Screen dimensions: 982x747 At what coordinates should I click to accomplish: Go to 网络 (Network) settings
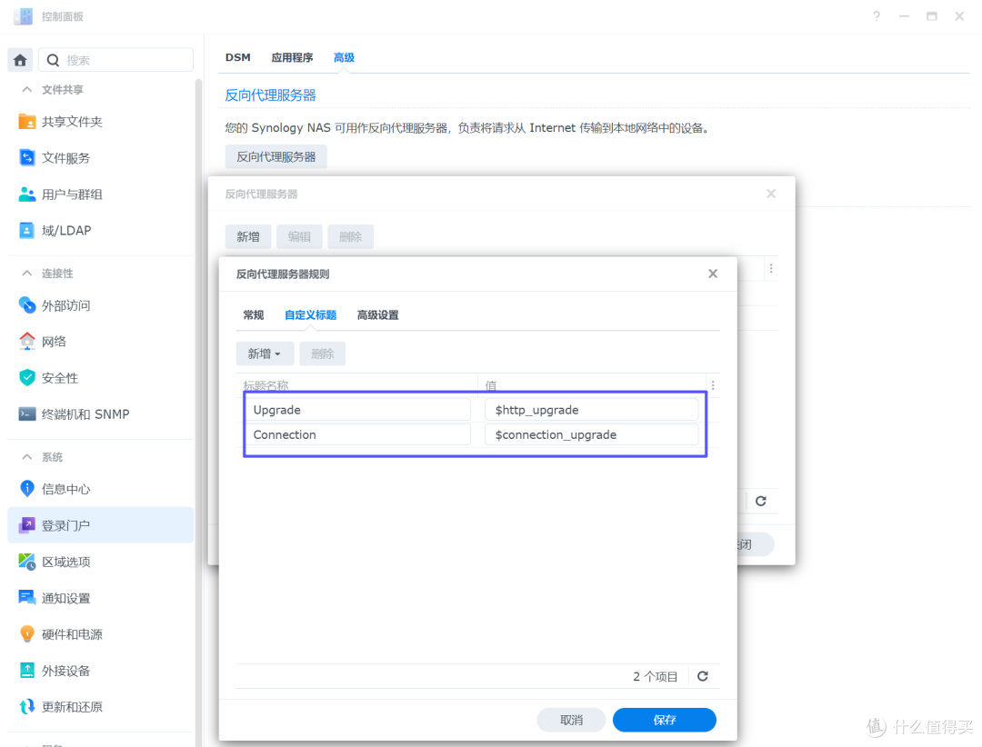pyautogui.click(x=66, y=341)
